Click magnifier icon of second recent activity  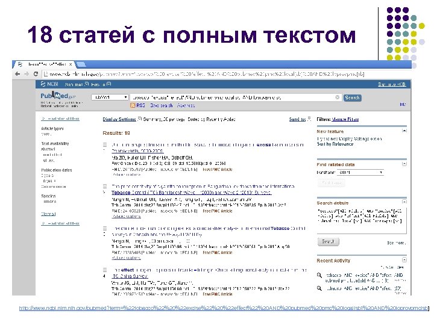pyautogui.click(x=319, y=288)
